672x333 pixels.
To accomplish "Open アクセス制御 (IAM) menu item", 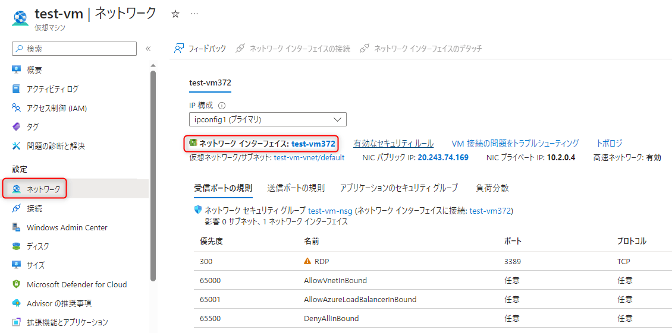I will click(x=57, y=108).
